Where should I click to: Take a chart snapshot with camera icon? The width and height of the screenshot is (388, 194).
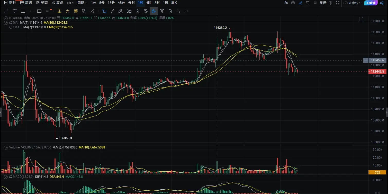pos(293,3)
